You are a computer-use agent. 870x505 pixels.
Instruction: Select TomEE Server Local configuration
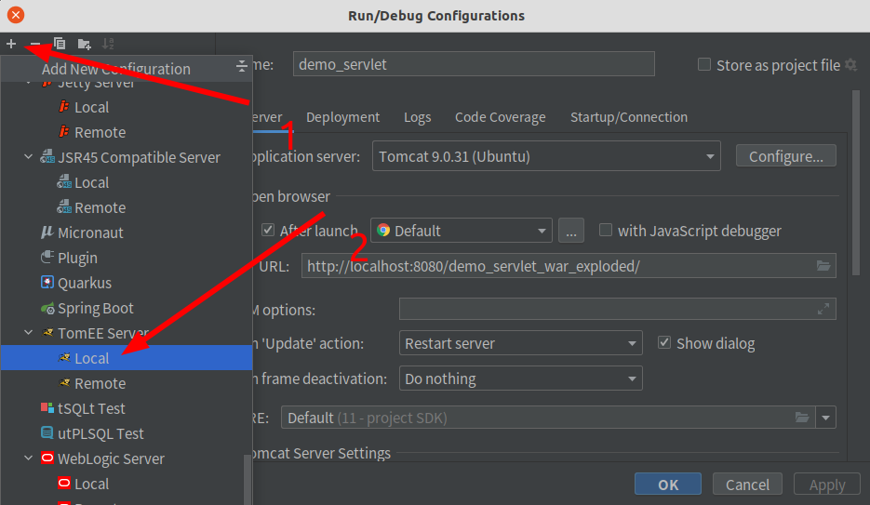point(127,358)
